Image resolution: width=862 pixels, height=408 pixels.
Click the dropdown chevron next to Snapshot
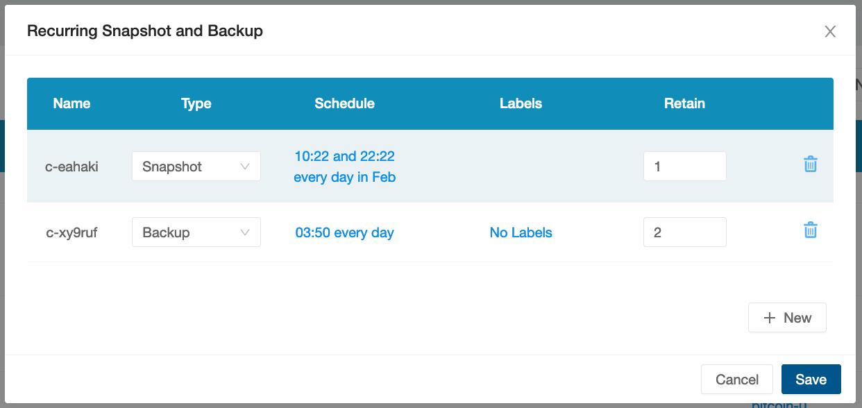246,166
